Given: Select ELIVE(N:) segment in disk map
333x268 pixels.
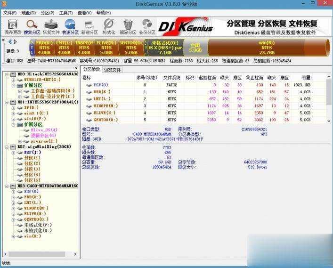Looking at the screenshot, I should [106, 48].
